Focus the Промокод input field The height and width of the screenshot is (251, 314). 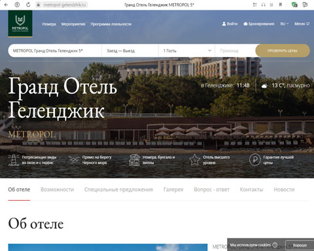point(235,51)
